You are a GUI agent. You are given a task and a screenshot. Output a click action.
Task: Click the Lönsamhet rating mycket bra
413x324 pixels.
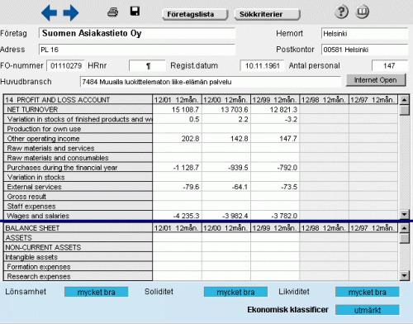(97, 292)
